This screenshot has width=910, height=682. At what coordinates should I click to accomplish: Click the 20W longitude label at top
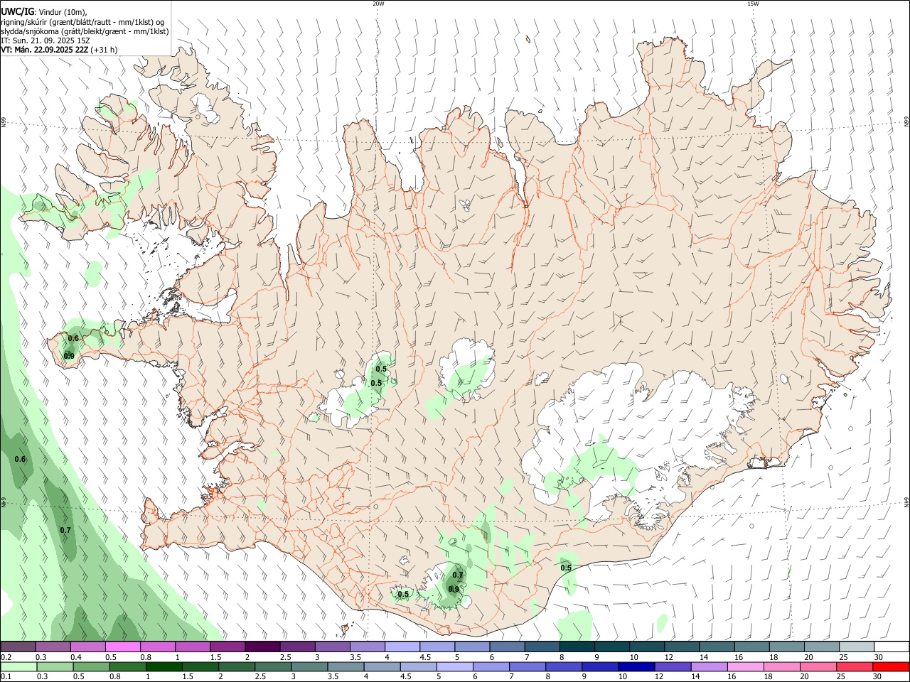(378, 4)
